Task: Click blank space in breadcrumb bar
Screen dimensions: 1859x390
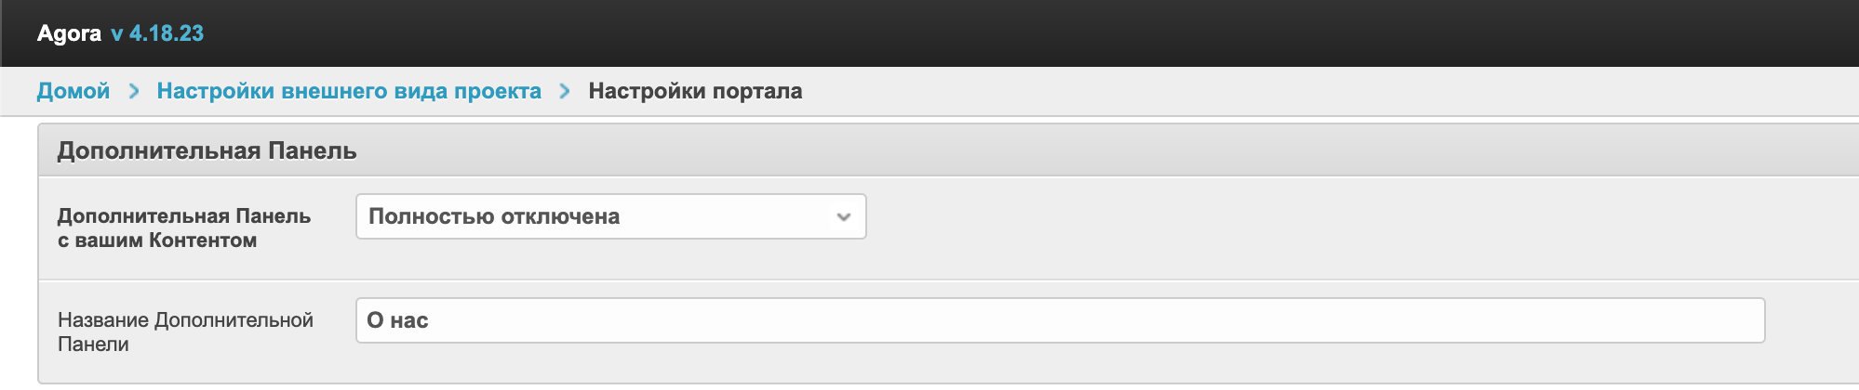Action: coord(1303,91)
